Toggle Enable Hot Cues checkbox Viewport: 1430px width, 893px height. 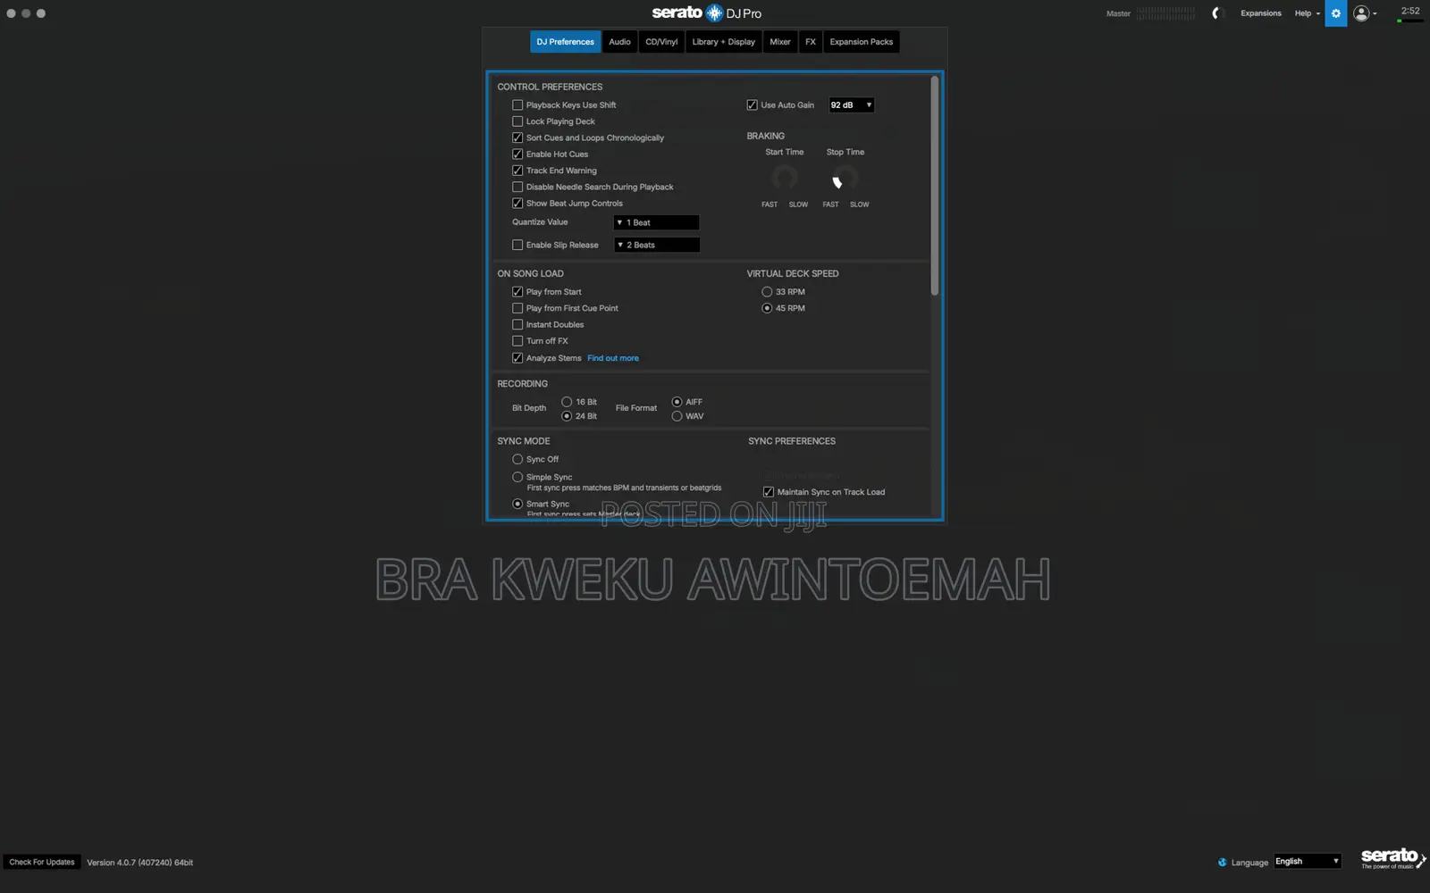point(517,154)
